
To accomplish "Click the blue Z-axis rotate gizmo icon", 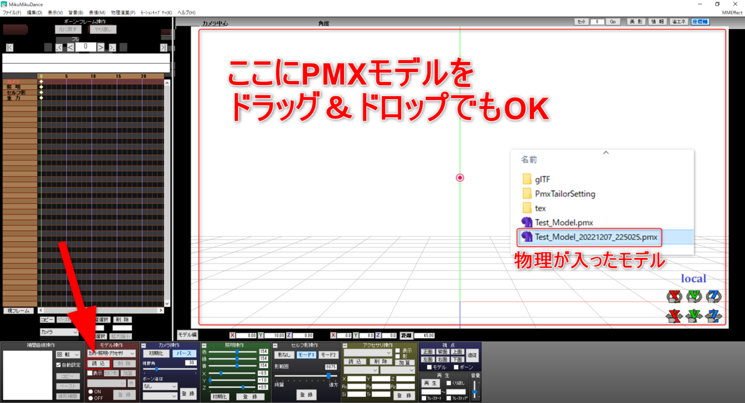I will (715, 296).
